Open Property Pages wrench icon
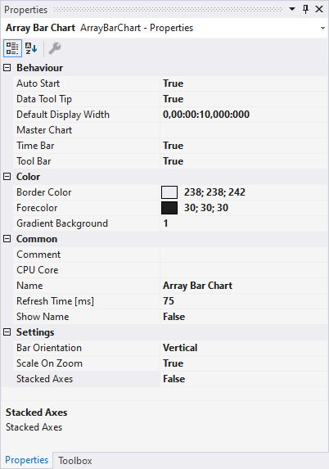The image size is (329, 469). 55,48
